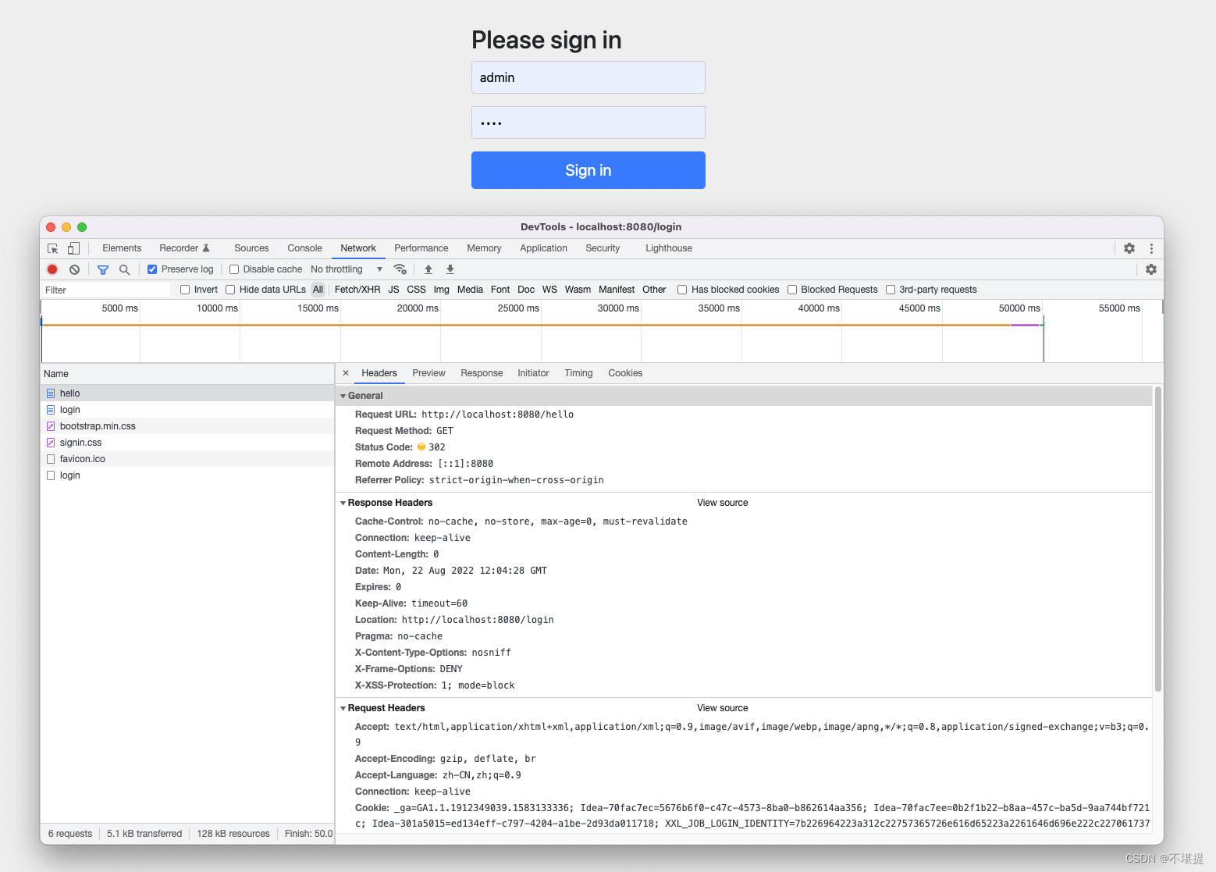Check Has blocked cookies
Screen dimensions: 1216x872
click(682, 290)
